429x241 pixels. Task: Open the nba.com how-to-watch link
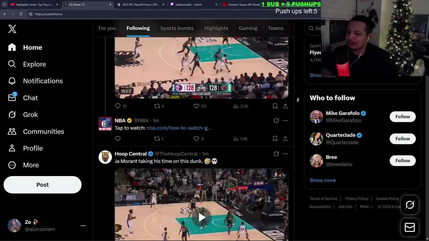point(179,128)
